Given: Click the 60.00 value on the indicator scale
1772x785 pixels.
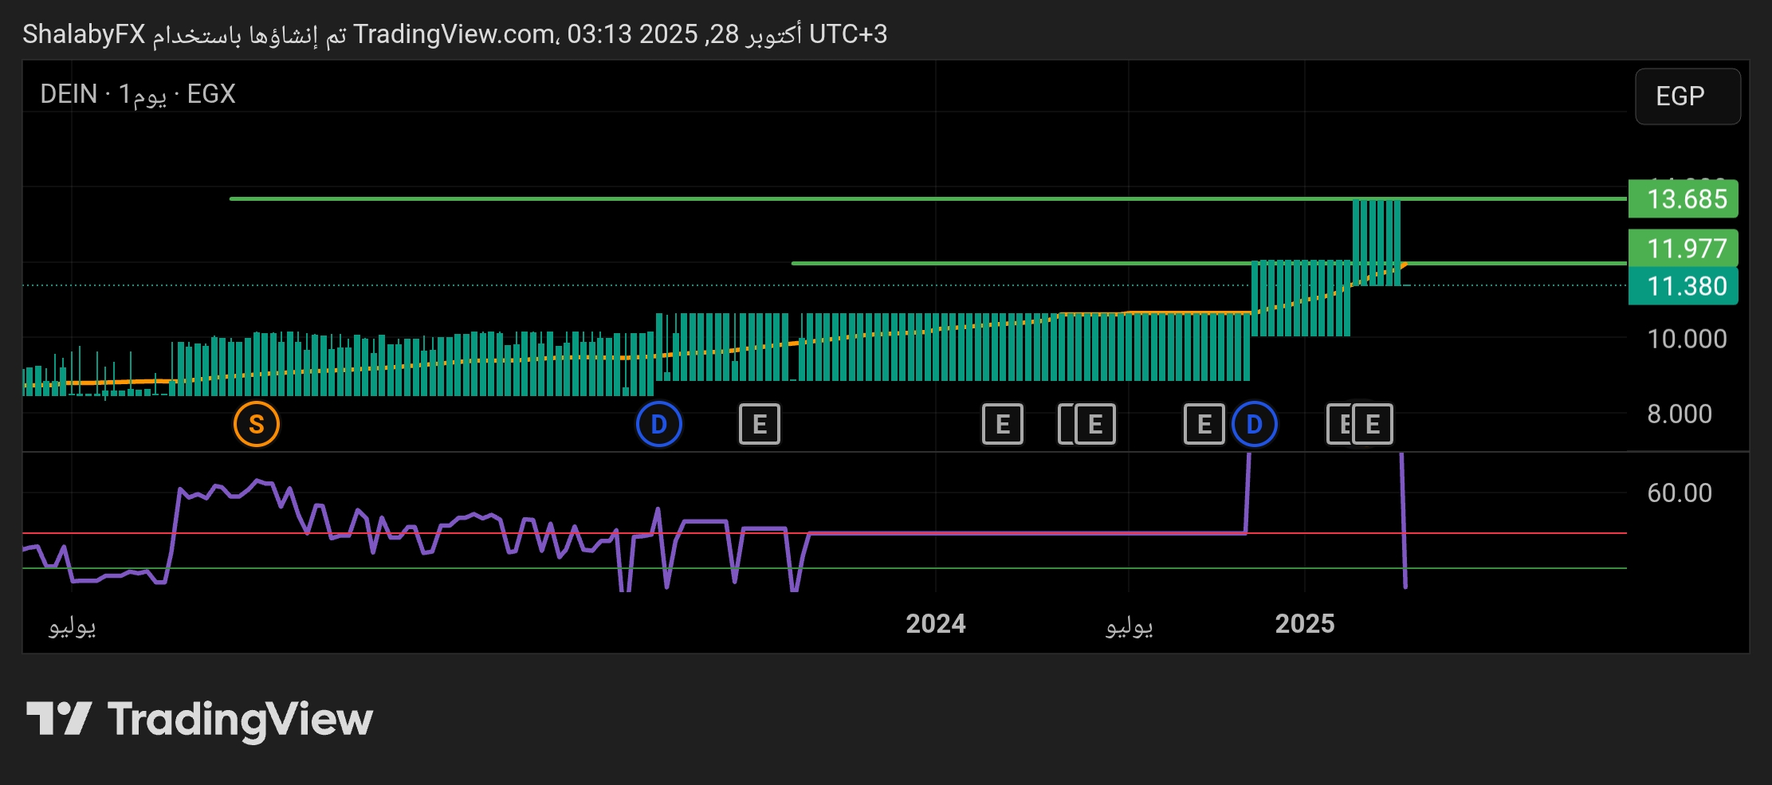Looking at the screenshot, I should [x=1679, y=493].
